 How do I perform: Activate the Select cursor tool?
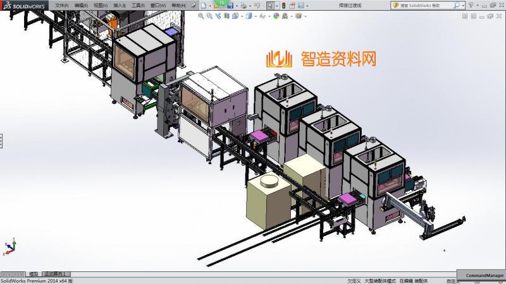pyautogui.click(x=270, y=5)
